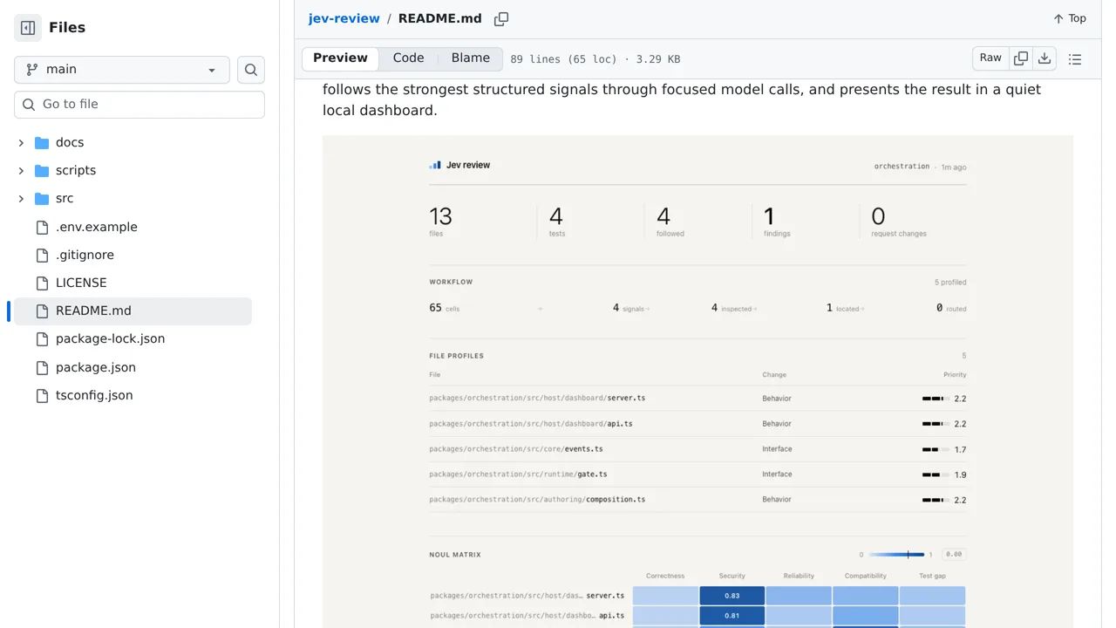
Task: Open the scripts folder
Action: click(x=76, y=170)
